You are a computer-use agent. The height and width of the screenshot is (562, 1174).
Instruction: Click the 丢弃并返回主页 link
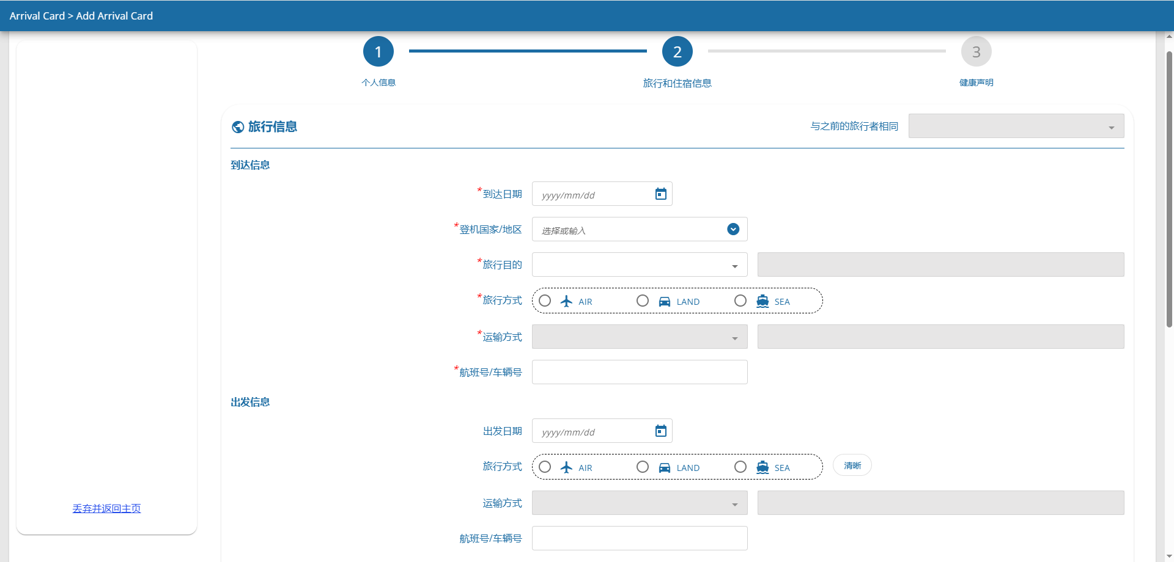(x=106, y=508)
